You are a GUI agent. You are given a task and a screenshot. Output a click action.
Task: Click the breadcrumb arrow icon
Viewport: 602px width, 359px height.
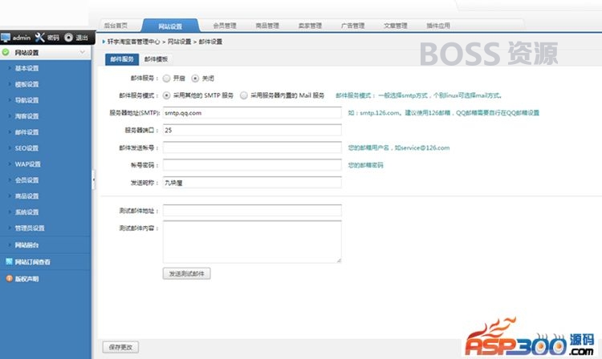pos(104,42)
